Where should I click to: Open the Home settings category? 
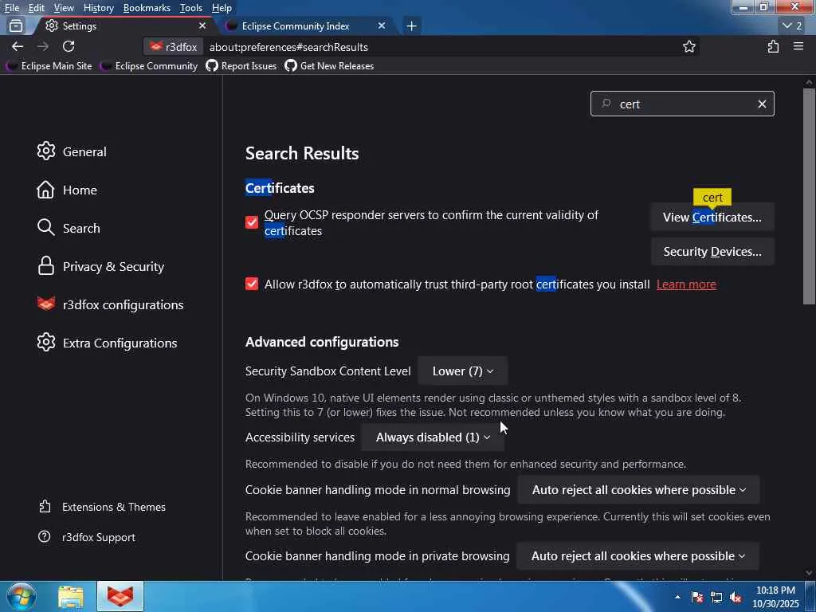pos(67,190)
